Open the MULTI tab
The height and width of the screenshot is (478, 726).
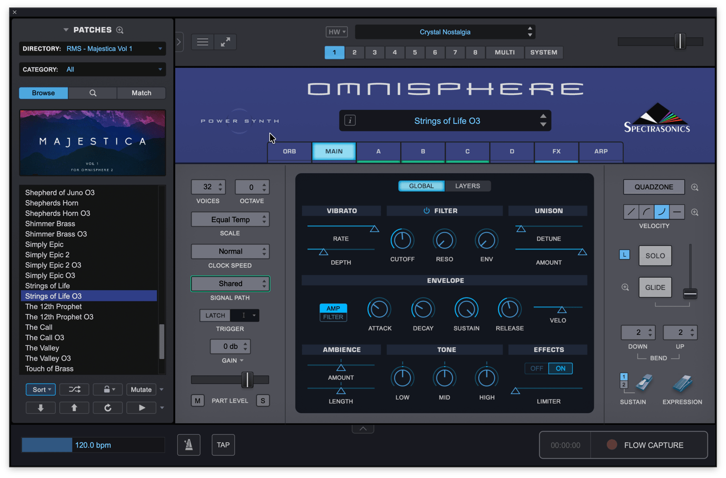tap(505, 52)
